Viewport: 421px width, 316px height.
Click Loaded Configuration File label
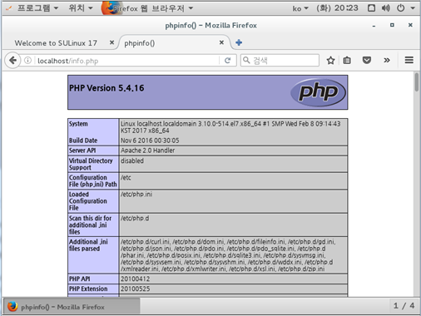(x=87, y=201)
